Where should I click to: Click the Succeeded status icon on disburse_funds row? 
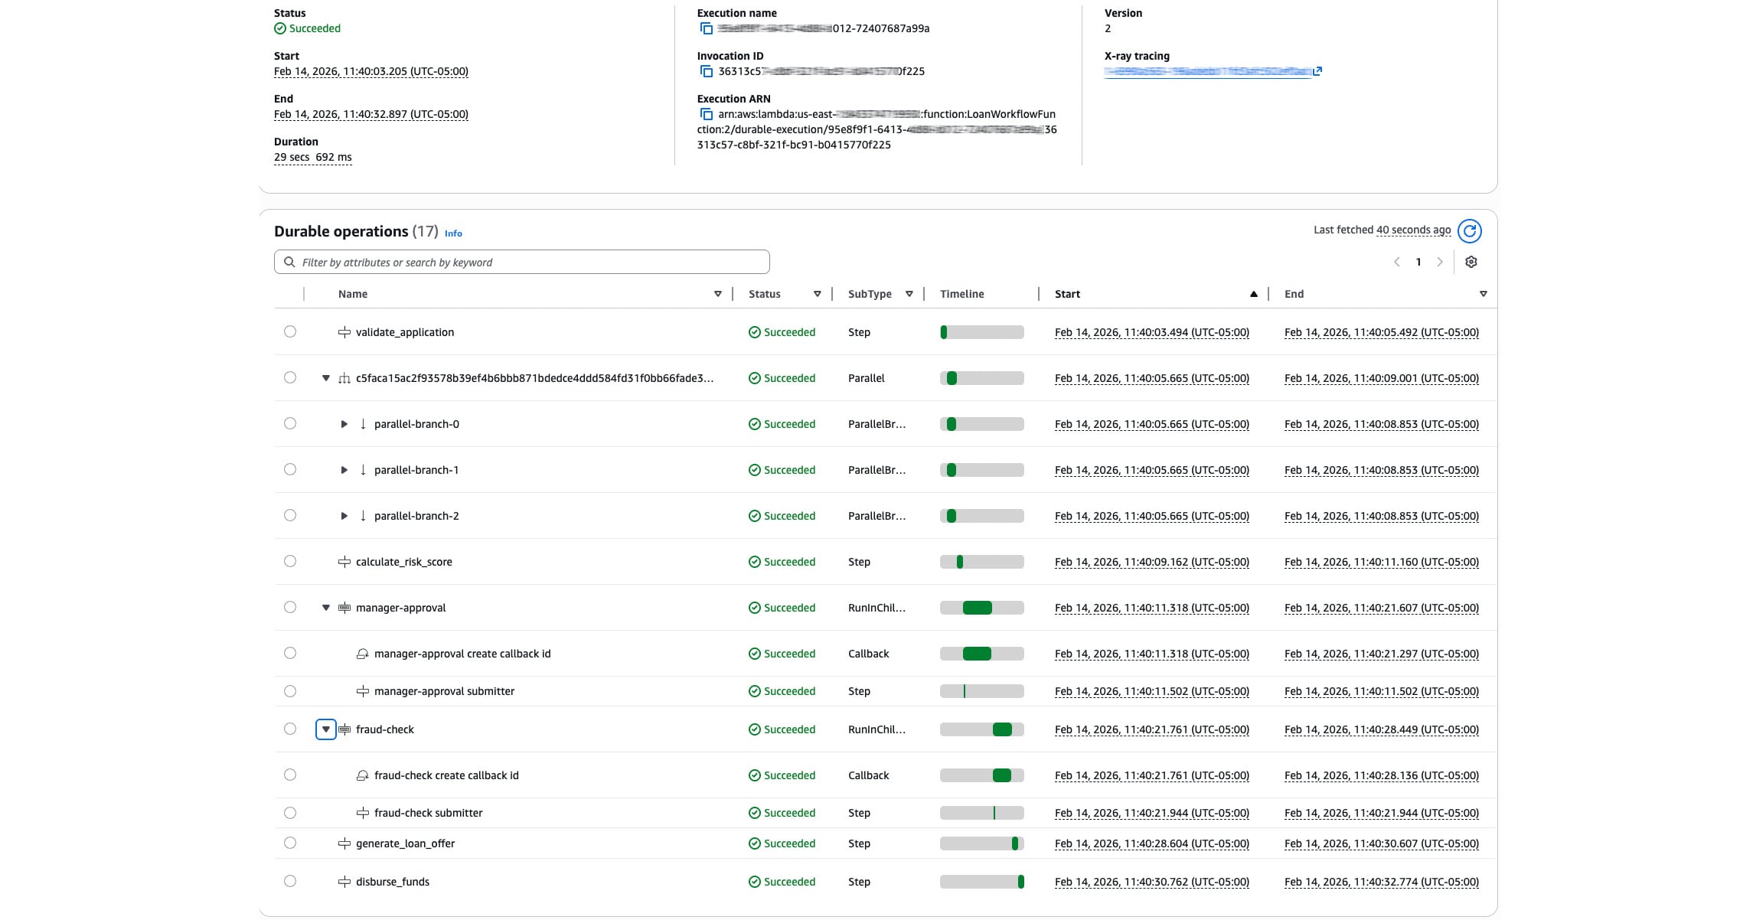[x=755, y=881]
